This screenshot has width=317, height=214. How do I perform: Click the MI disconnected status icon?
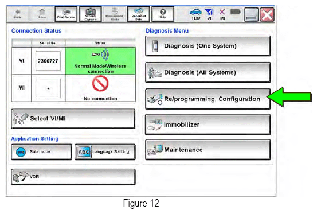[x=222, y=14]
